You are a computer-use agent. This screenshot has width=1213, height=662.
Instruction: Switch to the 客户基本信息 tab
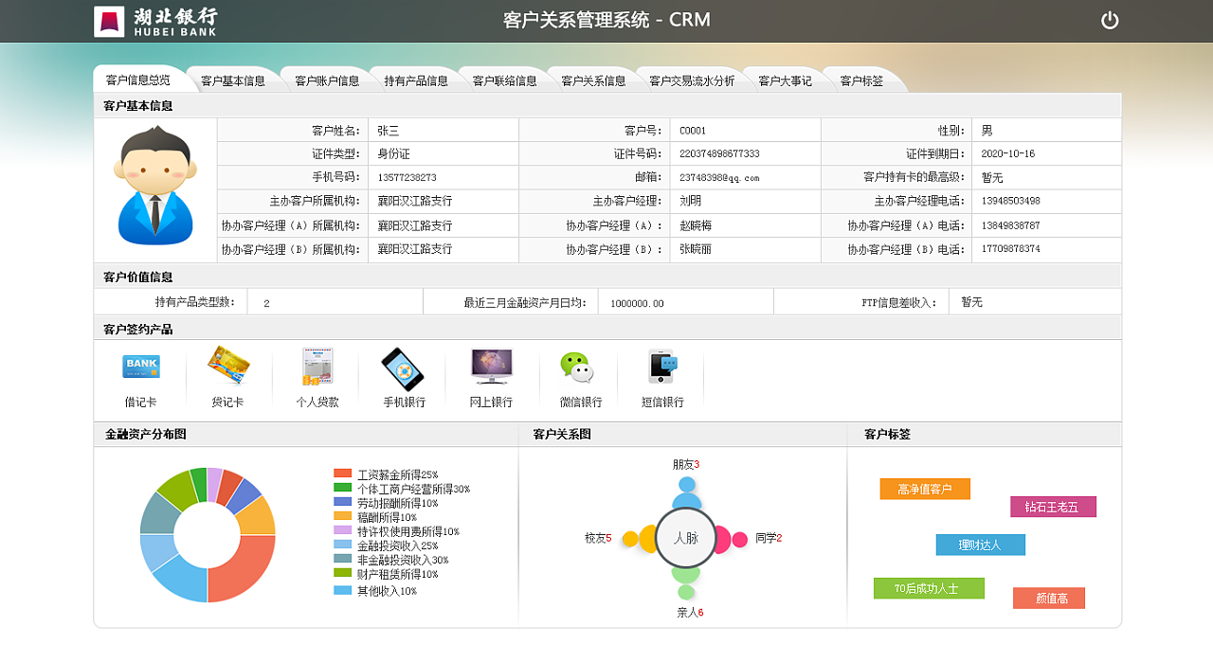tap(234, 80)
